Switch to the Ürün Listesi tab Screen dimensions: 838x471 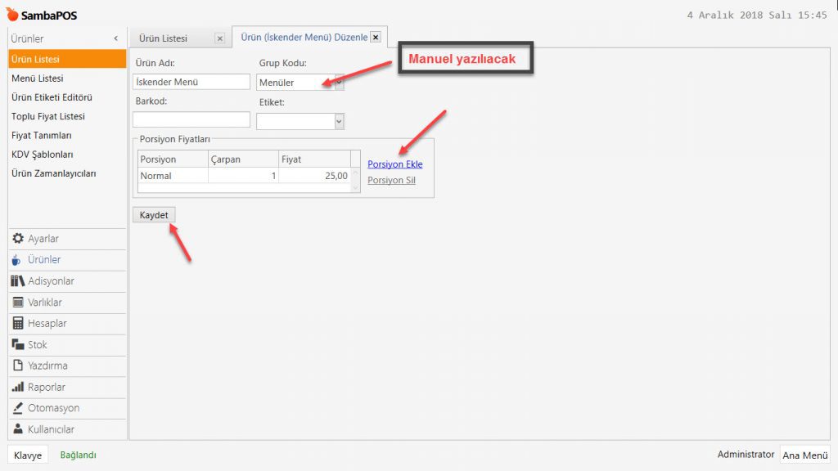pyautogui.click(x=164, y=38)
